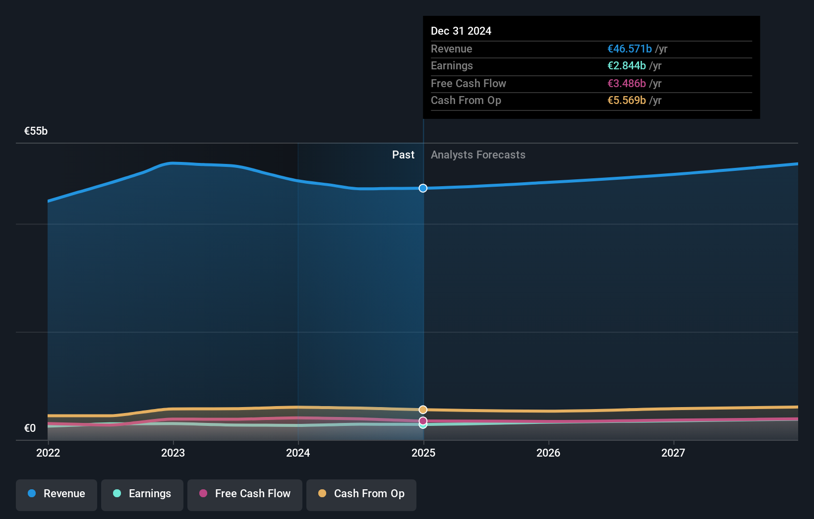Click the Revenue row label in tooltip
Viewport: 814px width, 519px height.
click(x=451, y=49)
